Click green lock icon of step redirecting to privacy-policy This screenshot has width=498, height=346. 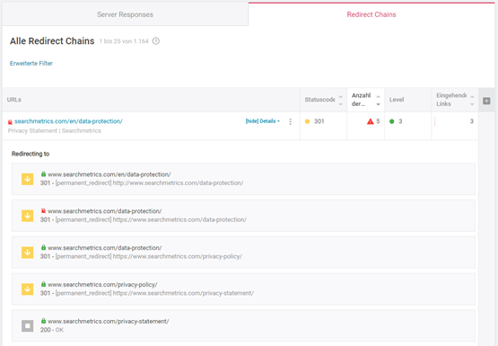pyautogui.click(x=43, y=247)
